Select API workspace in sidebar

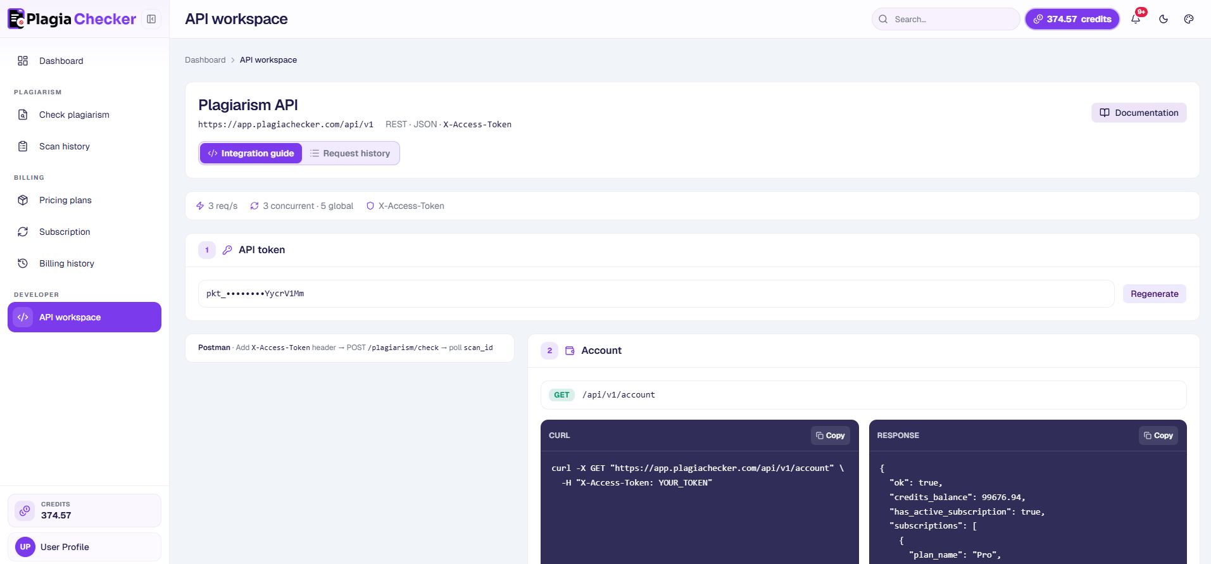[84, 317]
